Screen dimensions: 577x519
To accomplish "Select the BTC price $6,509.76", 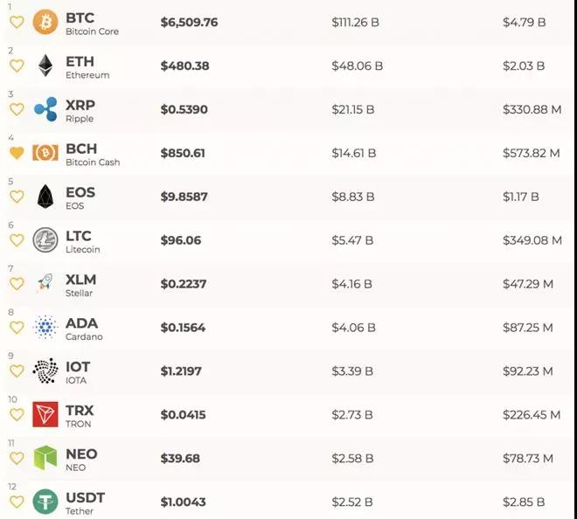I will (x=189, y=22).
